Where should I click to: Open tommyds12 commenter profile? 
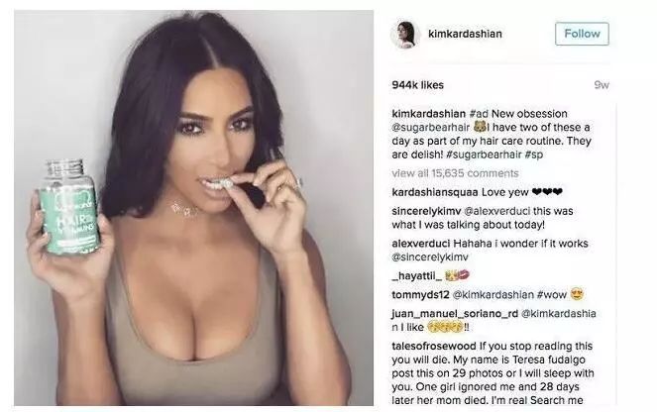click(x=421, y=295)
